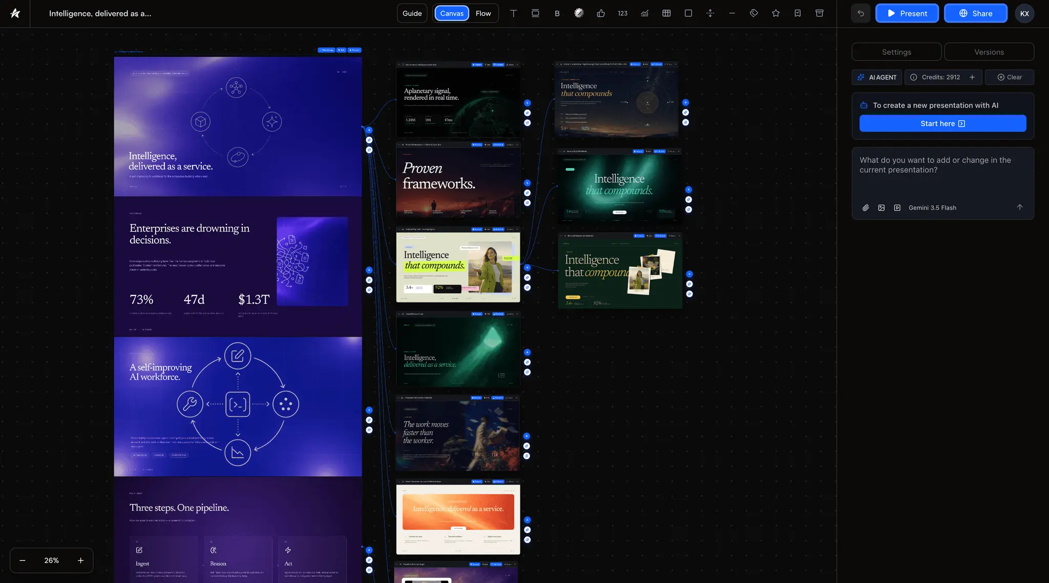Click plus node beside self-improving AI workforce slide
The height and width of the screenshot is (583, 1049).
[x=369, y=410]
